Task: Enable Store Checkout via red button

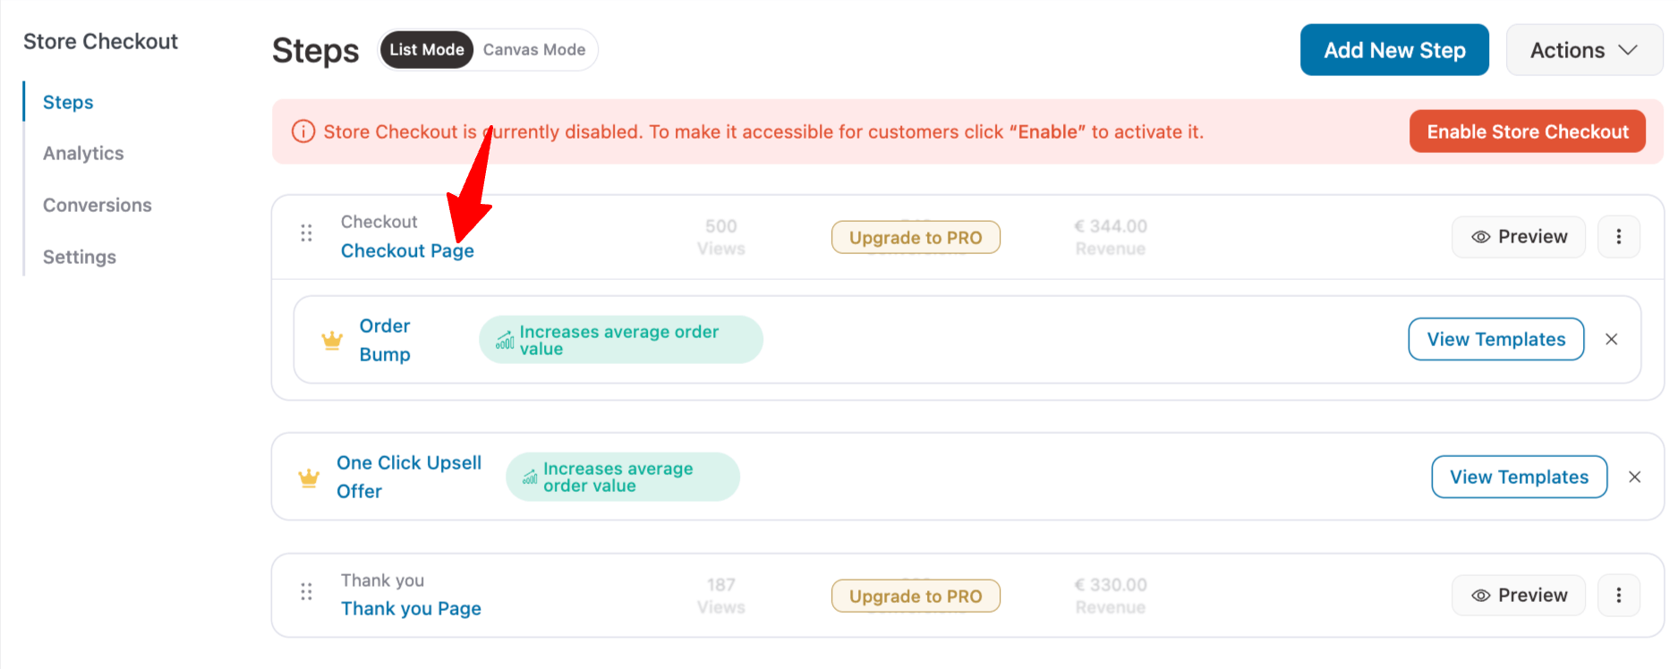Action: pyautogui.click(x=1527, y=132)
